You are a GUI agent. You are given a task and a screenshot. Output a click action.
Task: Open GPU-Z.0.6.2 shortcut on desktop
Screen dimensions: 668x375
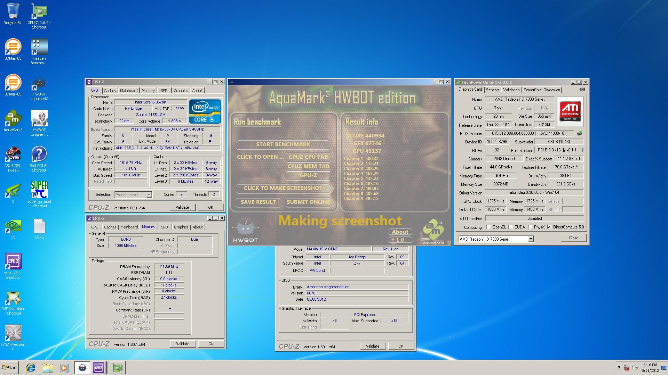[39, 16]
